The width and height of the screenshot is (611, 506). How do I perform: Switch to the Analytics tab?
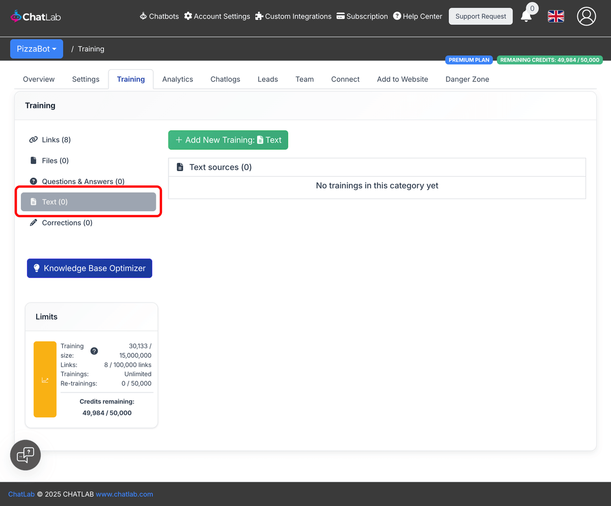click(x=177, y=79)
